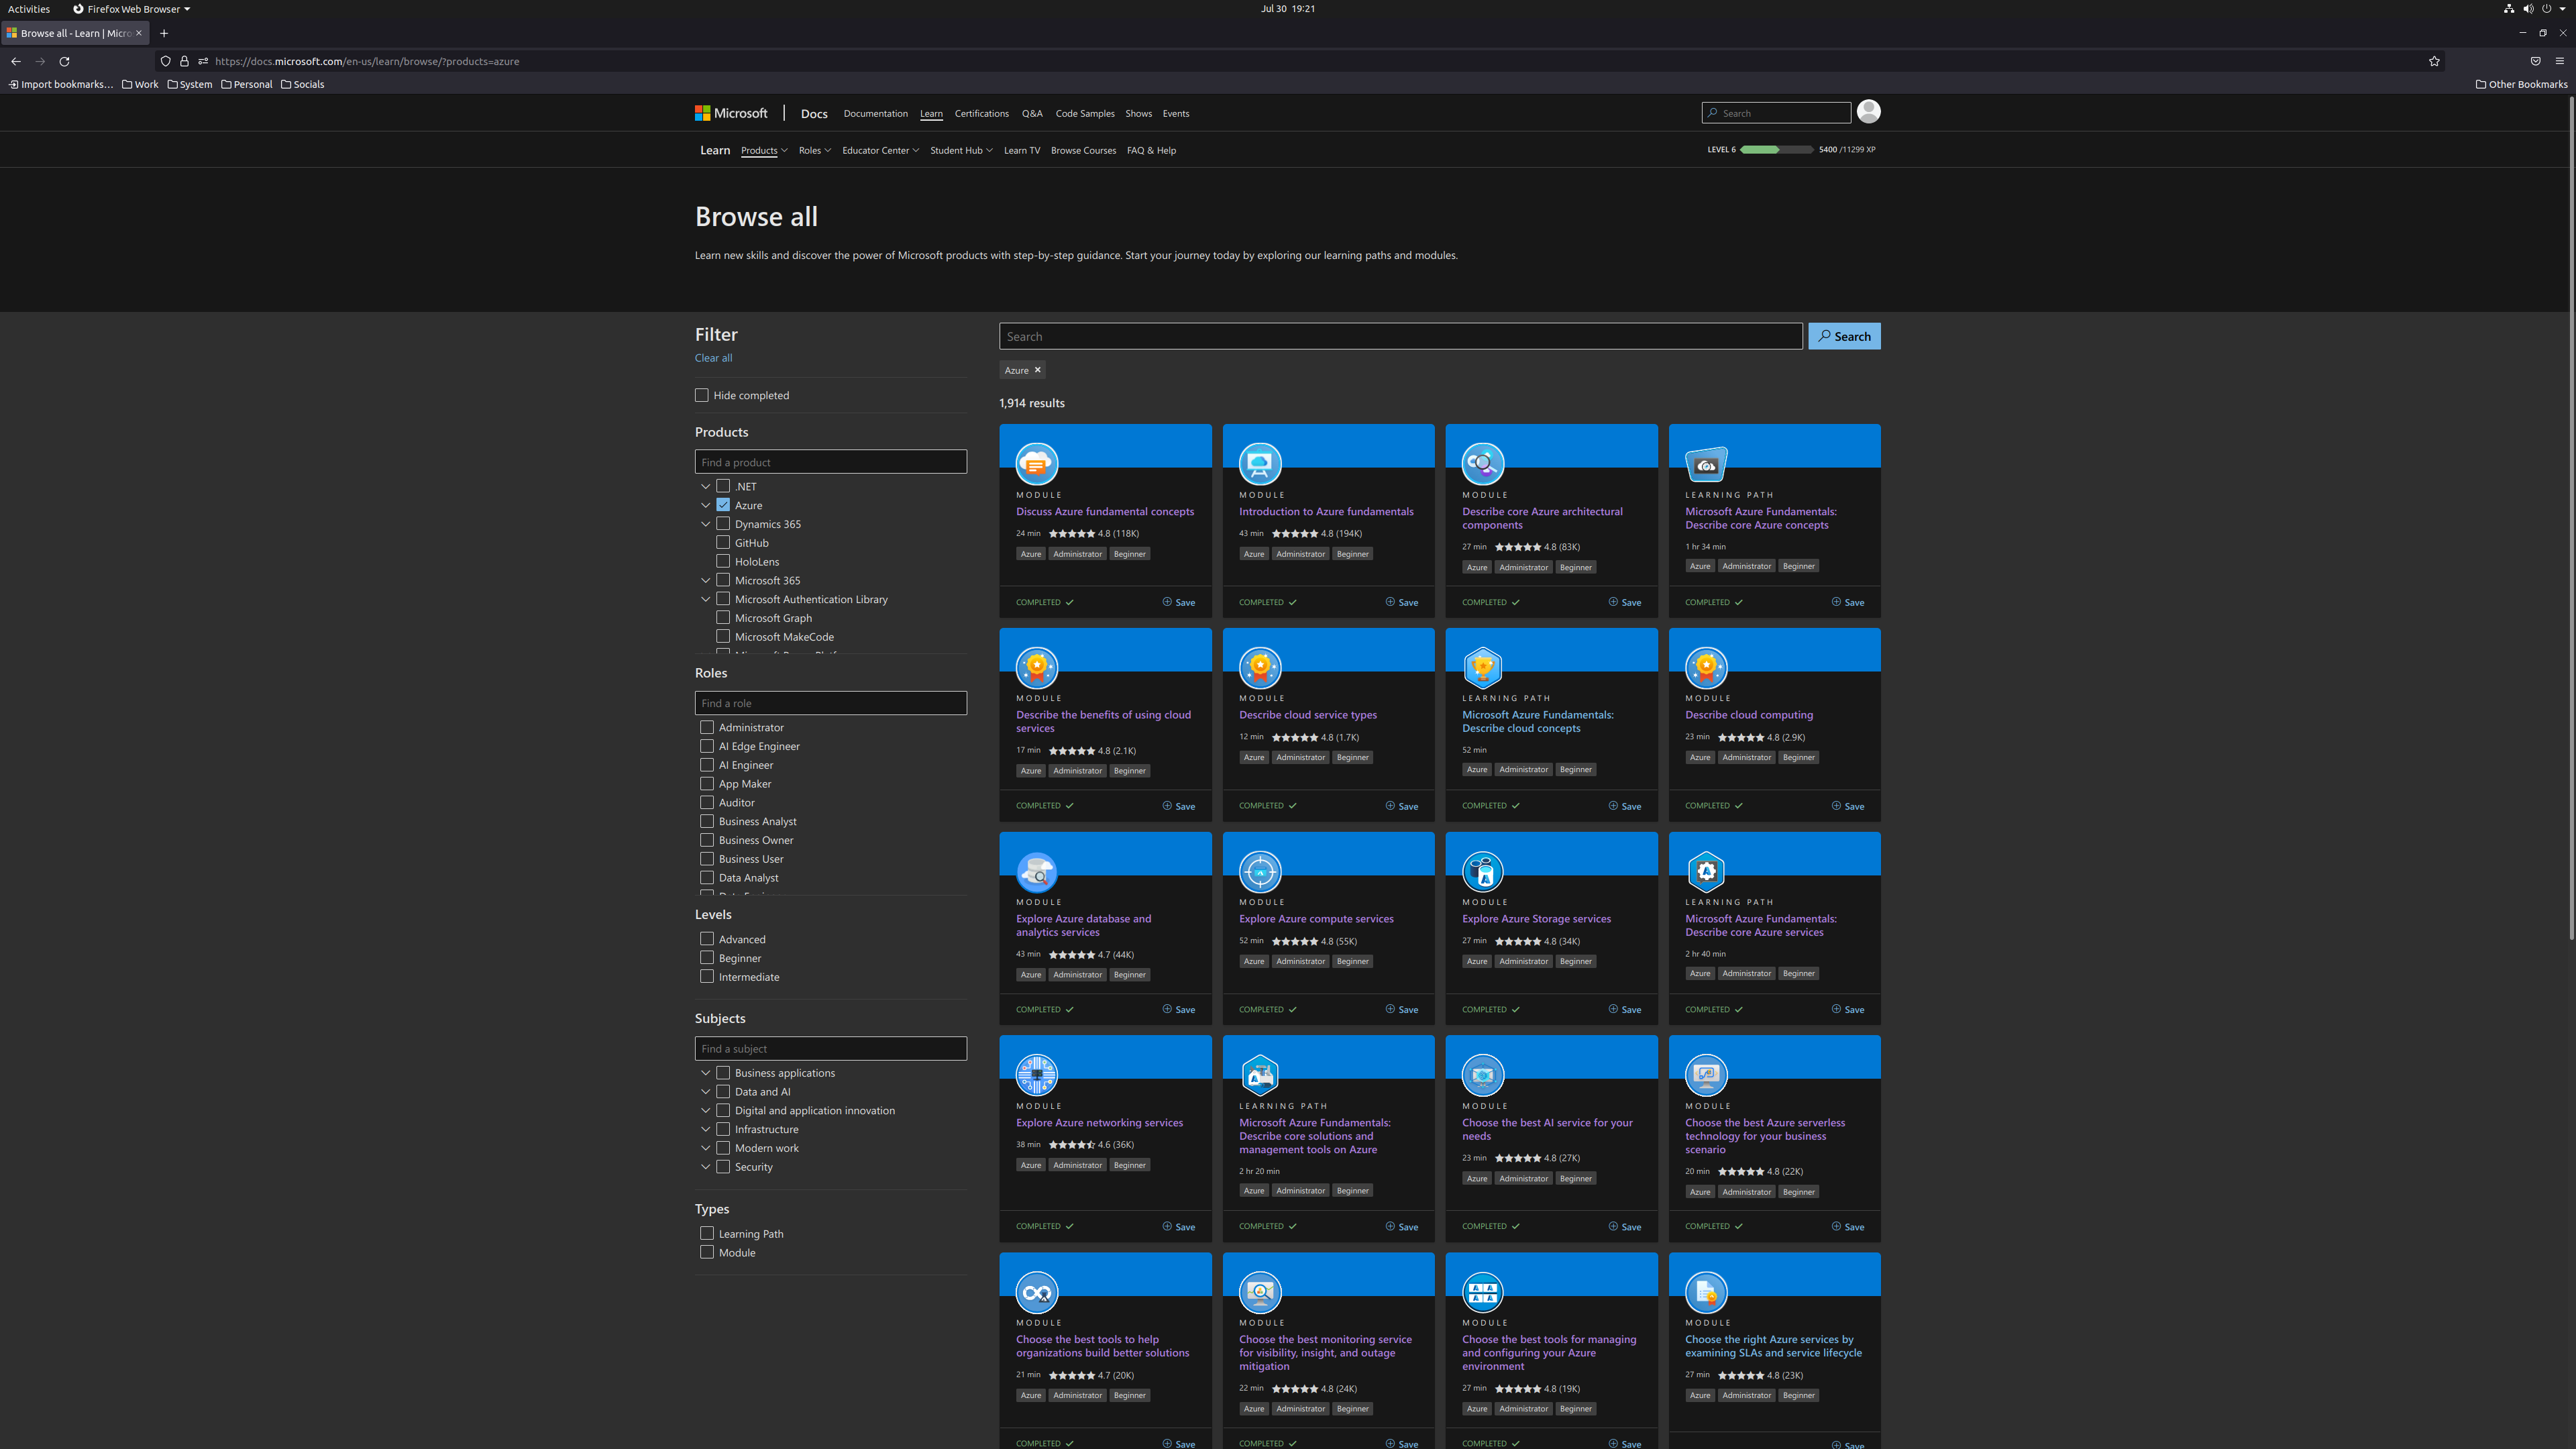The width and height of the screenshot is (2576, 1449).
Task: Focus the Find a role field
Action: point(831,703)
